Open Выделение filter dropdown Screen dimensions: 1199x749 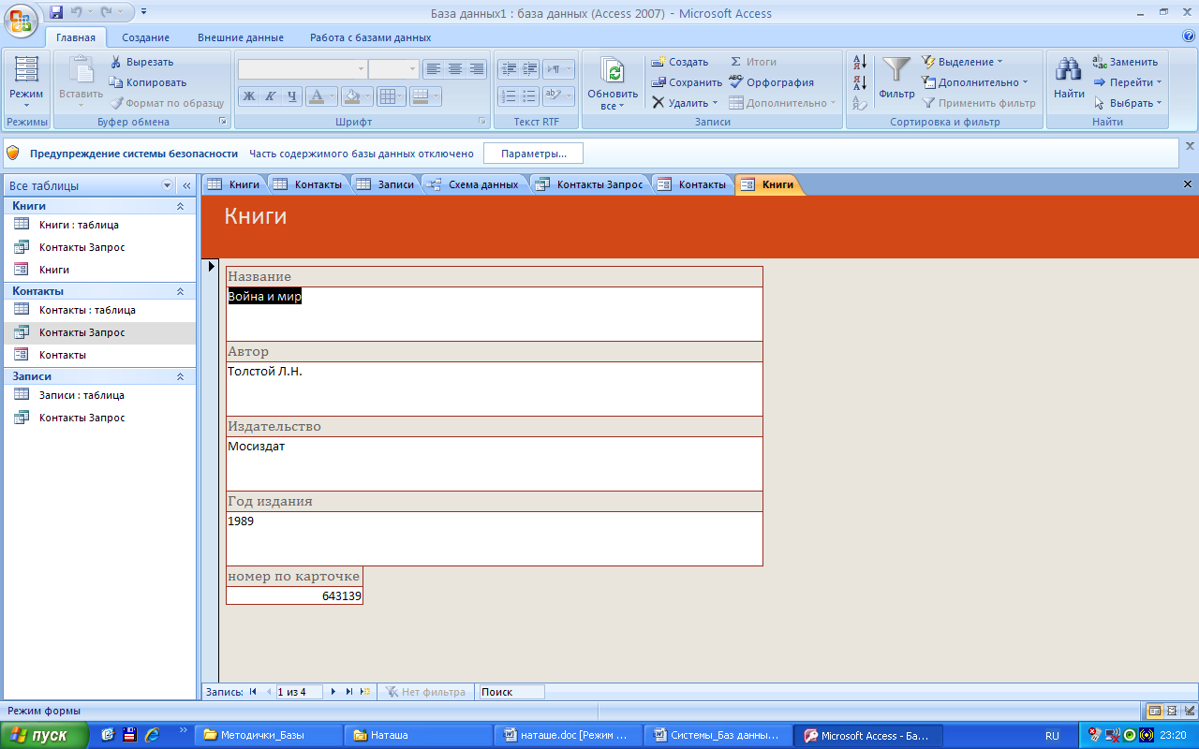click(x=962, y=62)
